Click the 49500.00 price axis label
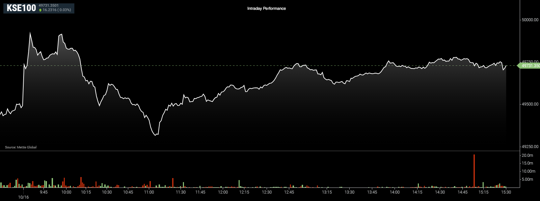Viewport: 540px width, 201px height. [x=530, y=104]
